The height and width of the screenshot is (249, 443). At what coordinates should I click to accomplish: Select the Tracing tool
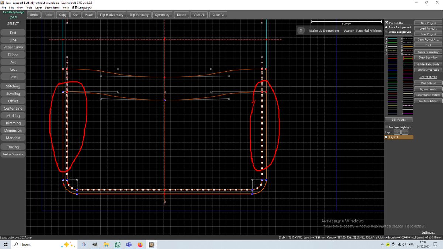(13, 147)
